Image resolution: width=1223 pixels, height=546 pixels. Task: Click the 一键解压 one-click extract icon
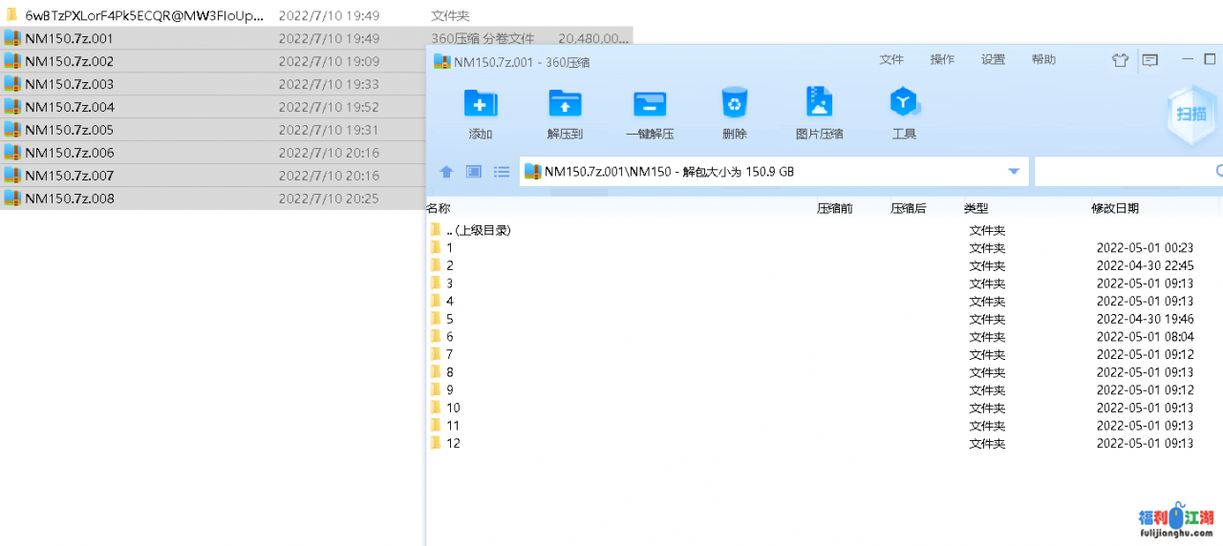coord(650,105)
